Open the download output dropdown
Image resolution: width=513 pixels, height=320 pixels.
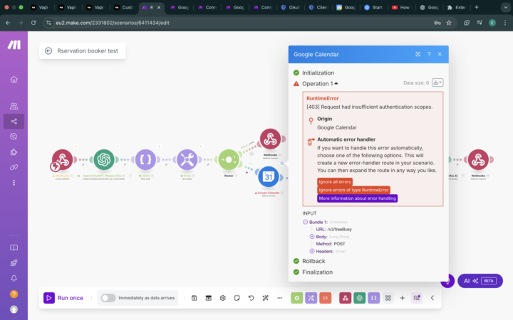(437, 82)
